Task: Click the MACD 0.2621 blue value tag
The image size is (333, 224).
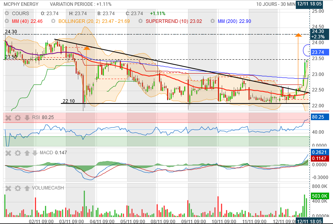Action: coord(319,152)
